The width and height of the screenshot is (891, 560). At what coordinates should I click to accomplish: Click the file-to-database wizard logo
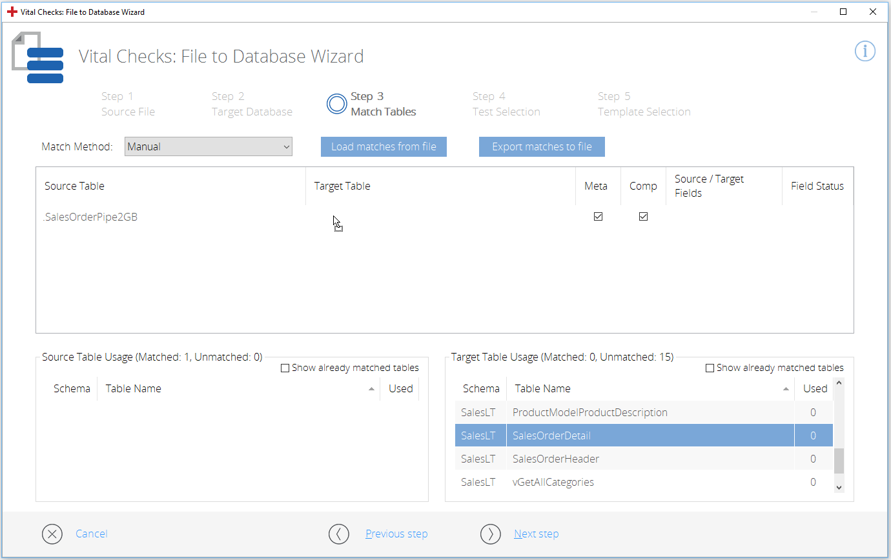38,59
